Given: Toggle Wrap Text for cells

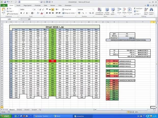Looking at the screenshot, I should (68, 9).
